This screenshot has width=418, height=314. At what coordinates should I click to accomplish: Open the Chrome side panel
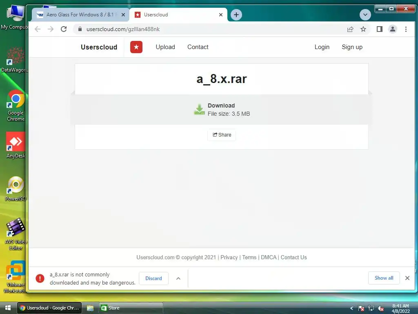click(x=379, y=29)
